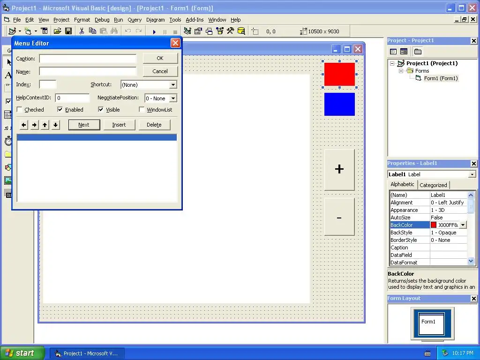Open the Menu Editor toolbar icon
Viewport: 480px width, 360px height.
point(45,31)
